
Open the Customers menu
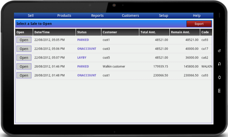130,16
